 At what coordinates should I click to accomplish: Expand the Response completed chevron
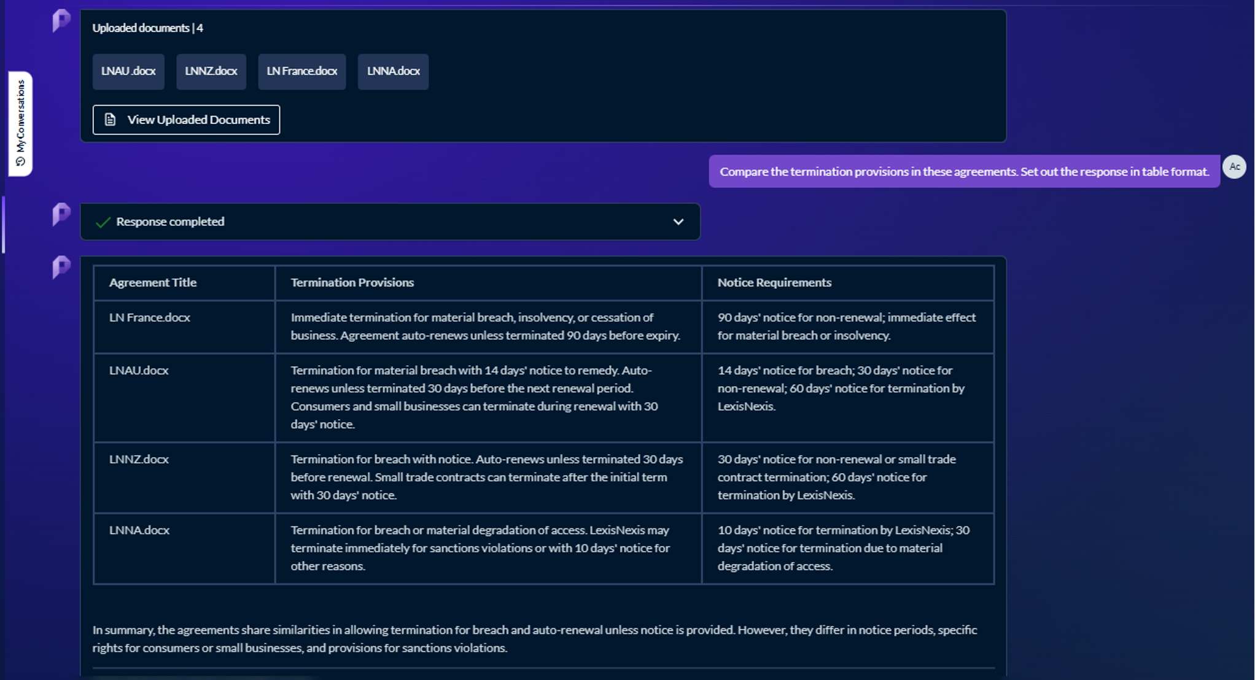[x=678, y=222]
